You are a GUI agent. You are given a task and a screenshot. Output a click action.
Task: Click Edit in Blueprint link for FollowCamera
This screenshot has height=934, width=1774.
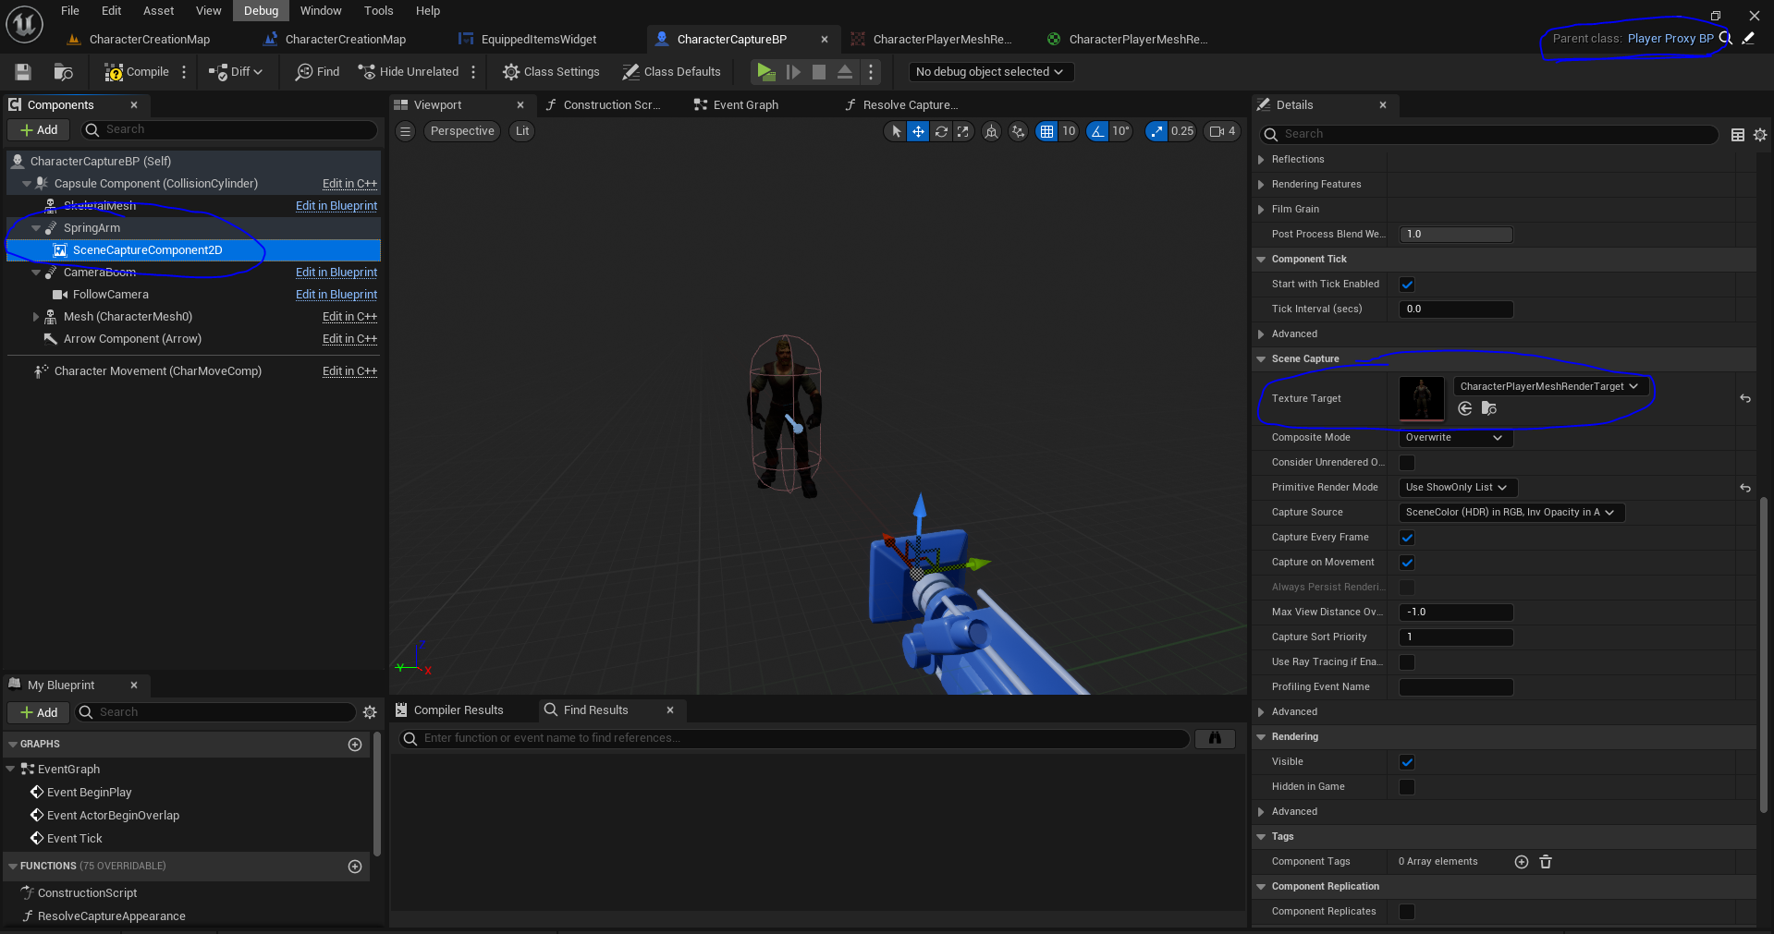click(x=336, y=295)
